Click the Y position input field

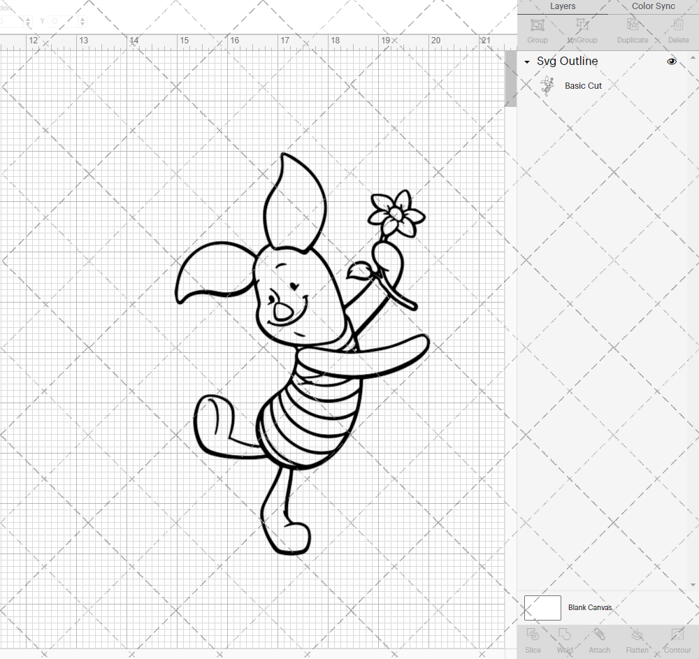click(x=63, y=21)
